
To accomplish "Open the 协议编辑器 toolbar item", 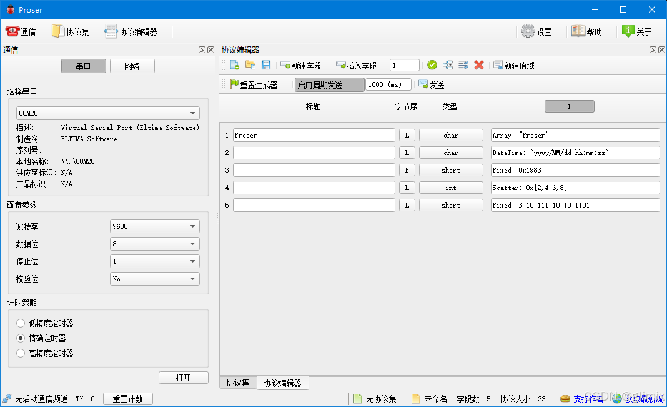I will [x=131, y=31].
